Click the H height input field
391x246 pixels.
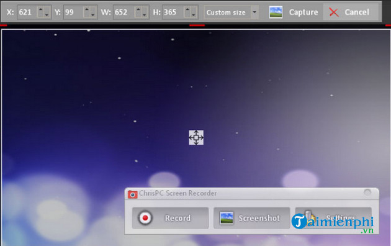click(x=173, y=12)
